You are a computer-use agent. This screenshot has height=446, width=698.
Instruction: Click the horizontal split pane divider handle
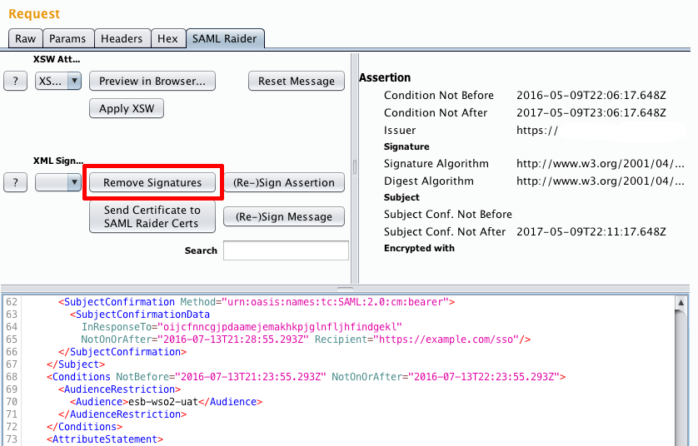(345, 289)
